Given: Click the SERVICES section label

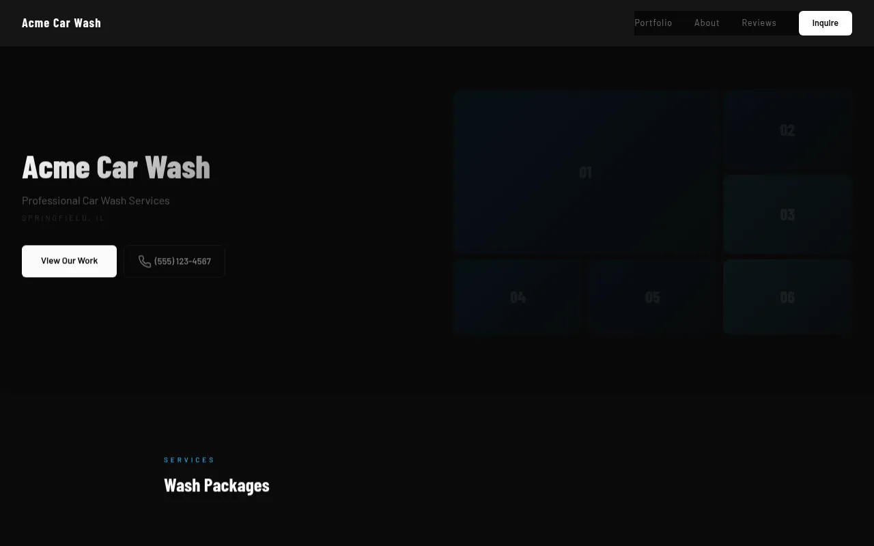Looking at the screenshot, I should (x=189, y=459).
